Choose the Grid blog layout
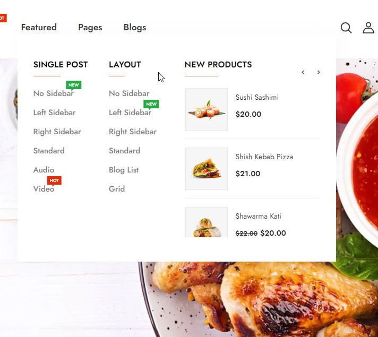 pos(117,189)
